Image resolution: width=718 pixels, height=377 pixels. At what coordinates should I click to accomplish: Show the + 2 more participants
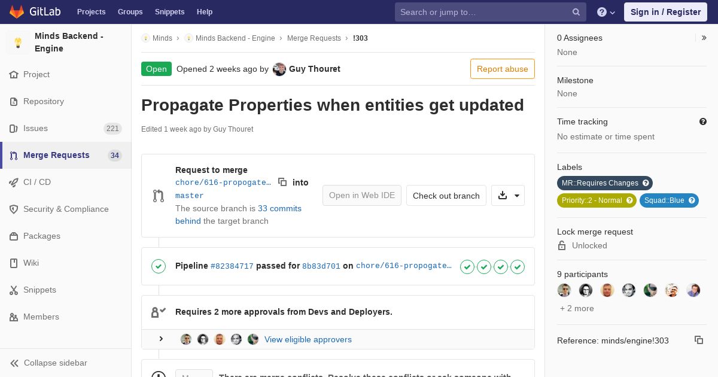pyautogui.click(x=577, y=308)
